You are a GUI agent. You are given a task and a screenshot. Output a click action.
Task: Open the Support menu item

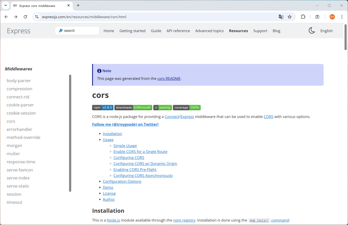[260, 31]
